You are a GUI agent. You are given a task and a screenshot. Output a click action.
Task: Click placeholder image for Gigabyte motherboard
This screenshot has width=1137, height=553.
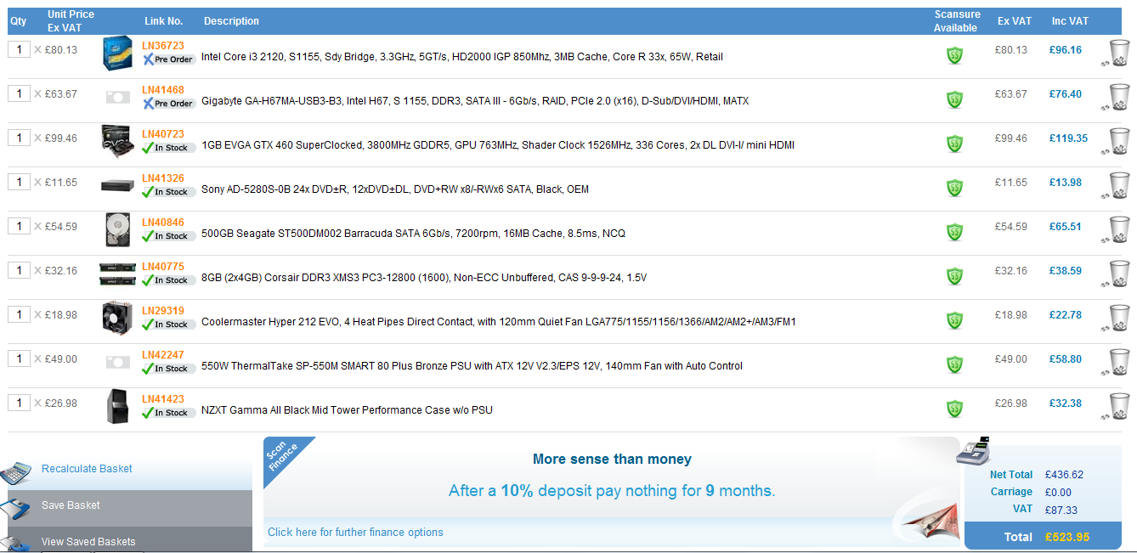tap(116, 97)
